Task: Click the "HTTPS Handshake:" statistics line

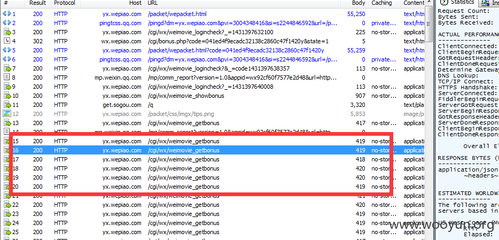Action: 467,87
